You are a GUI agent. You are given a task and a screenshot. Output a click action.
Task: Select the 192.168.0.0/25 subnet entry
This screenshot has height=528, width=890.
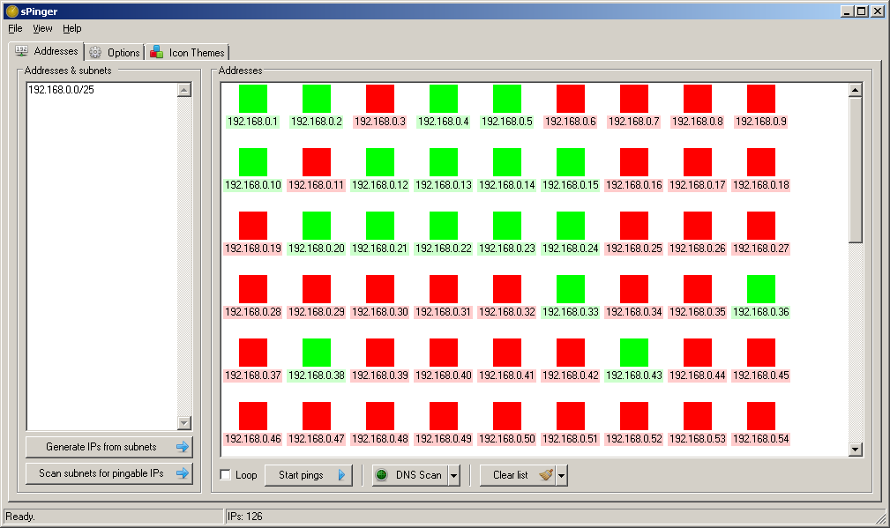point(61,90)
